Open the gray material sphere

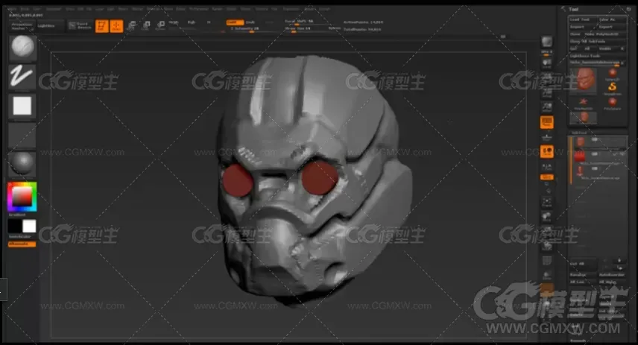click(22, 164)
